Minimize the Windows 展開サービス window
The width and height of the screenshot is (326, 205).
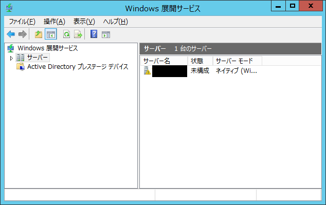pyautogui.click(x=278, y=6)
